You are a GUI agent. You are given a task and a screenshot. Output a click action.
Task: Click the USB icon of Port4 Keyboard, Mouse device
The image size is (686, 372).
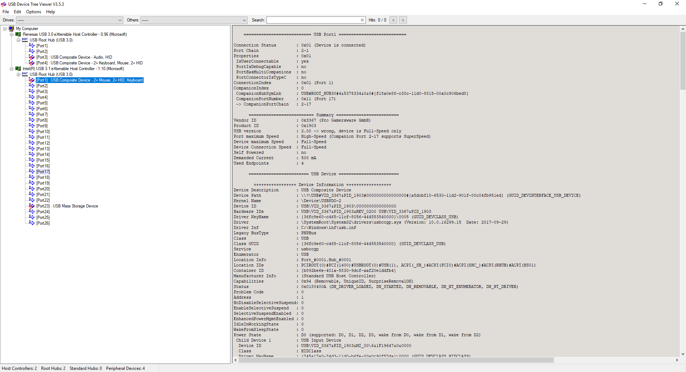pyautogui.click(x=32, y=63)
